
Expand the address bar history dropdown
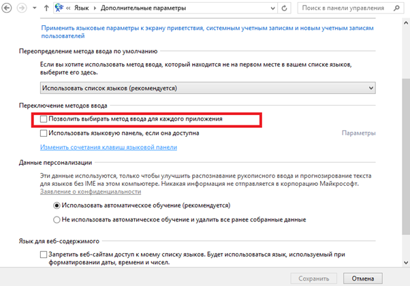pos(272,8)
